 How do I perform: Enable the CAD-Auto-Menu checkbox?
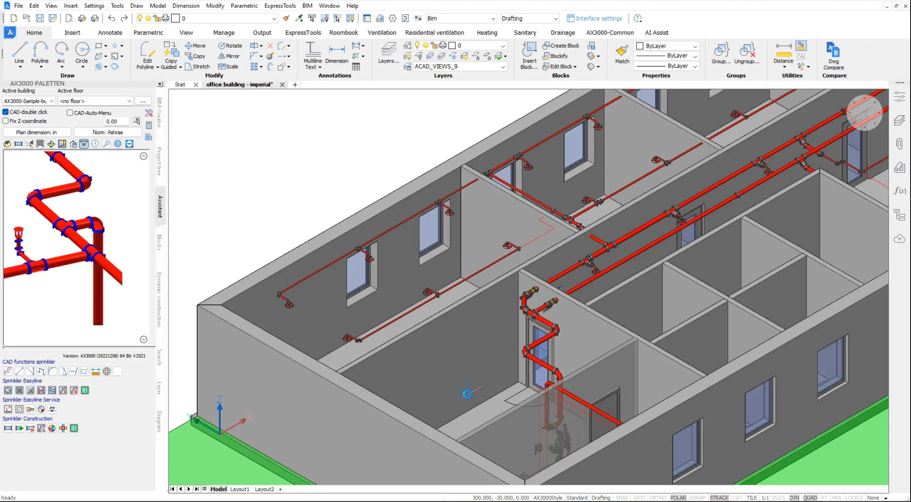click(70, 113)
